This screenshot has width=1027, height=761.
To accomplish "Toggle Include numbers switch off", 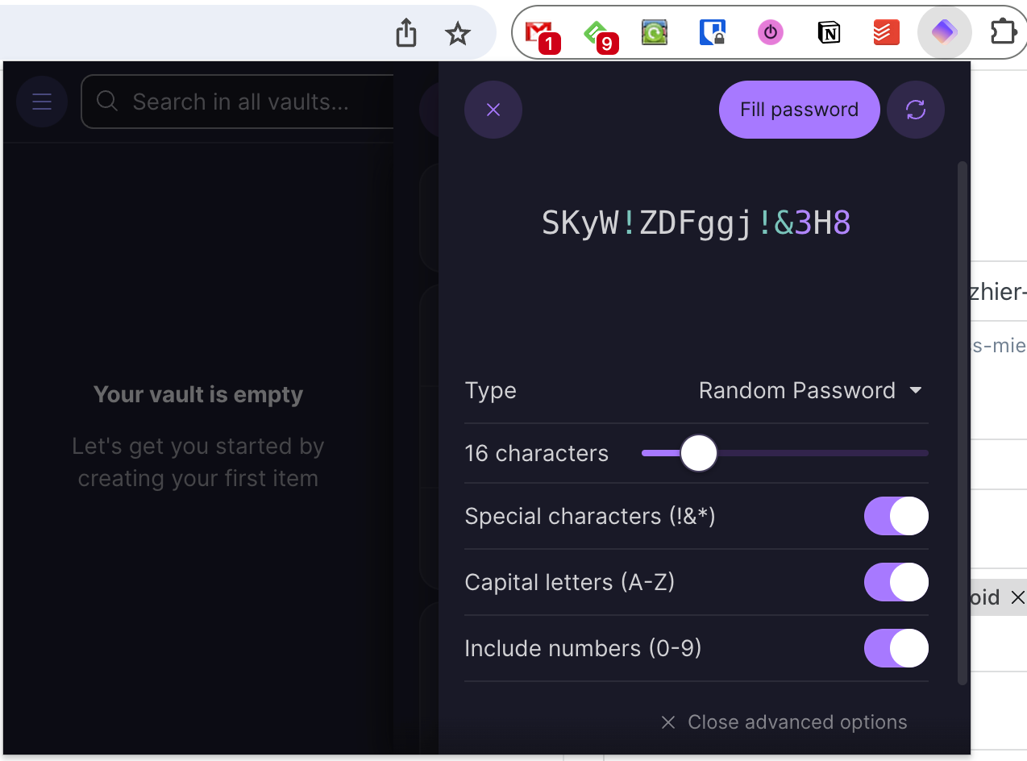I will [x=896, y=648].
